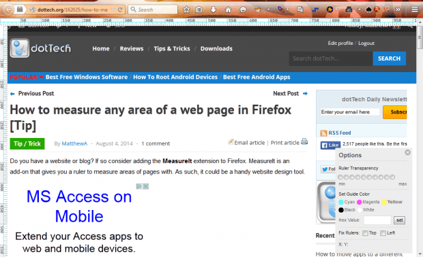Click the RSS Feed text link
Image resolution: width=423 pixels, height=257 pixels.
point(340,133)
